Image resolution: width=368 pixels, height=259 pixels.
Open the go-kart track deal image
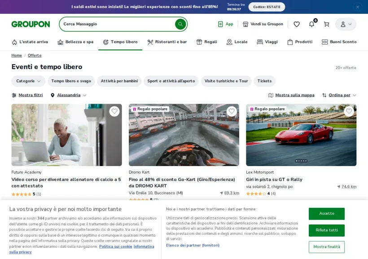[x=184, y=135]
